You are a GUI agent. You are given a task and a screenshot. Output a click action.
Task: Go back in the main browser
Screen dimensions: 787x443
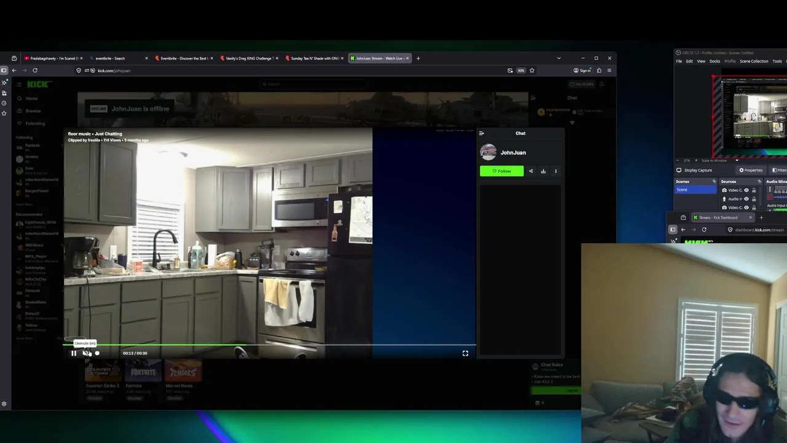click(14, 71)
